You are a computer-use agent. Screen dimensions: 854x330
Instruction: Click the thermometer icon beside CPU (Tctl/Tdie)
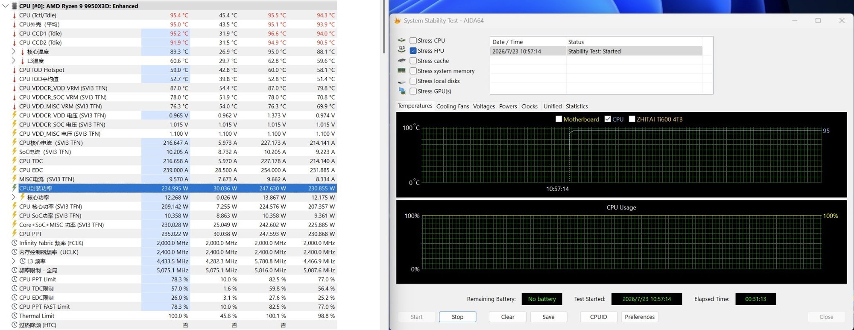click(x=14, y=15)
